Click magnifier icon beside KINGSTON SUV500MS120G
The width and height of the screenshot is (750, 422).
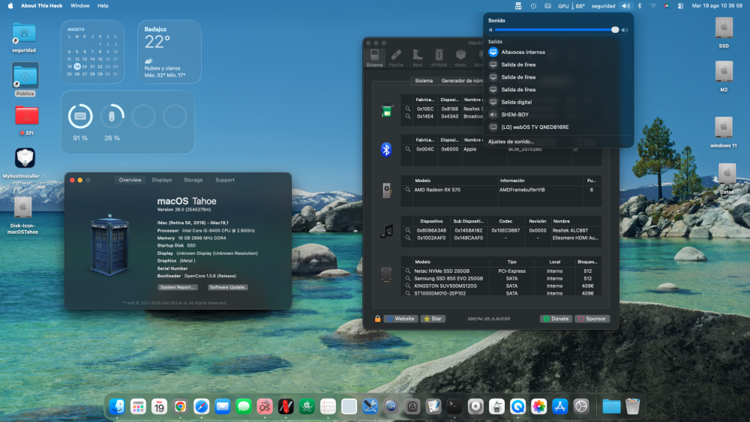tap(408, 286)
